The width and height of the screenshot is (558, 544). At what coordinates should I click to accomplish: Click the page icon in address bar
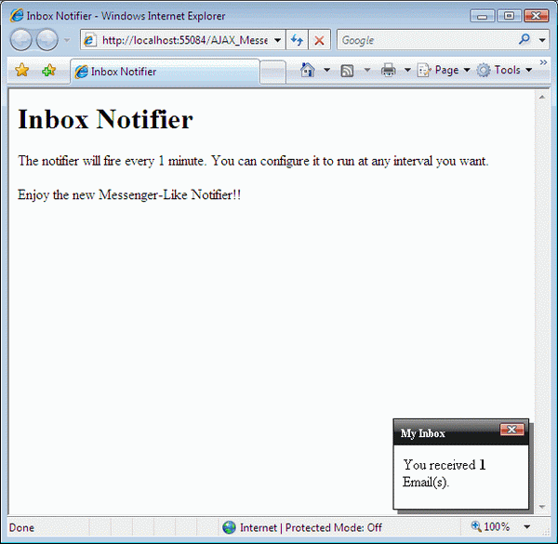[x=89, y=40]
